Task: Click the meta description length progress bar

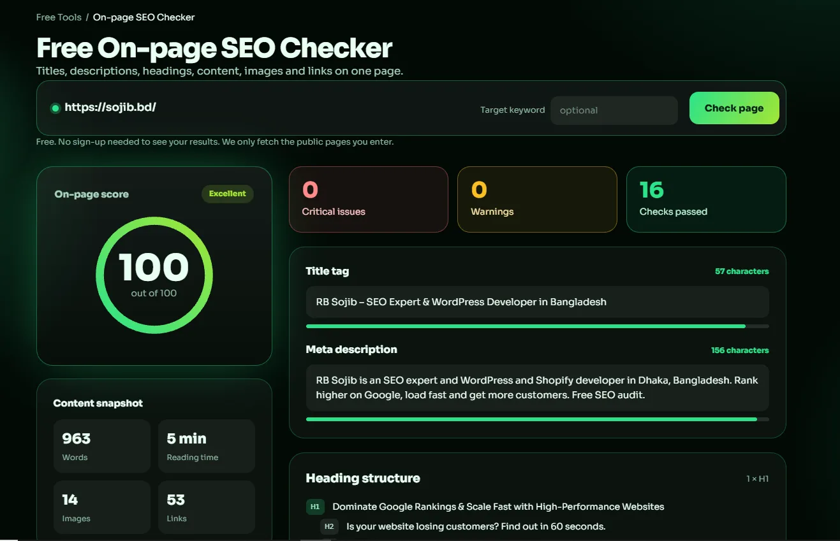Action: (537, 419)
